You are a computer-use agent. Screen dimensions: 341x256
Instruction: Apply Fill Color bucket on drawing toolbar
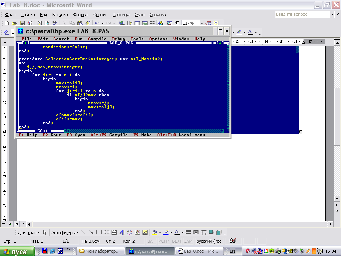point(155,232)
